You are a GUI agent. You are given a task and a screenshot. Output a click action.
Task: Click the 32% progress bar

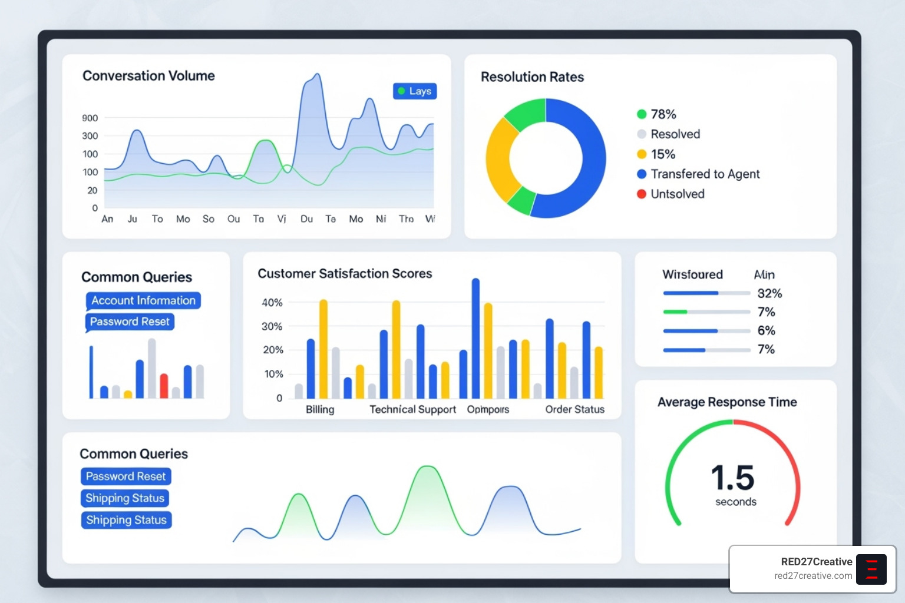click(x=706, y=293)
